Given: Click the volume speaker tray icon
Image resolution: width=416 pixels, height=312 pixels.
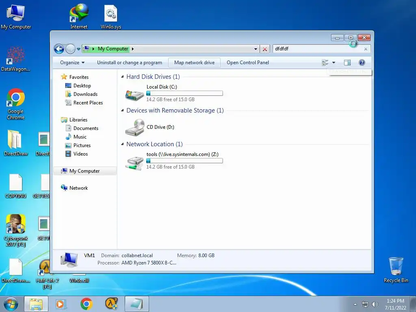Looking at the screenshot, I should pyautogui.click(x=375, y=304).
